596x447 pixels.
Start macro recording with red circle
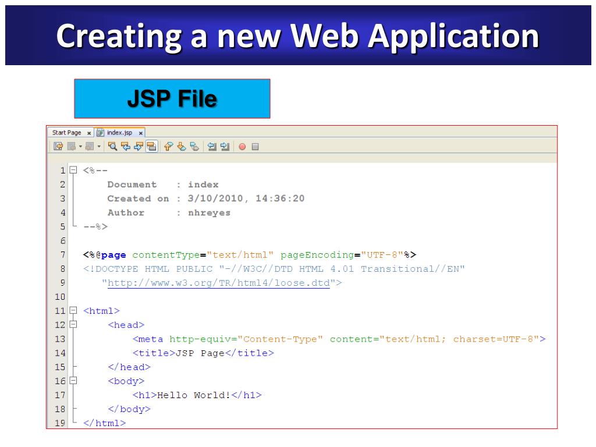pyautogui.click(x=242, y=147)
